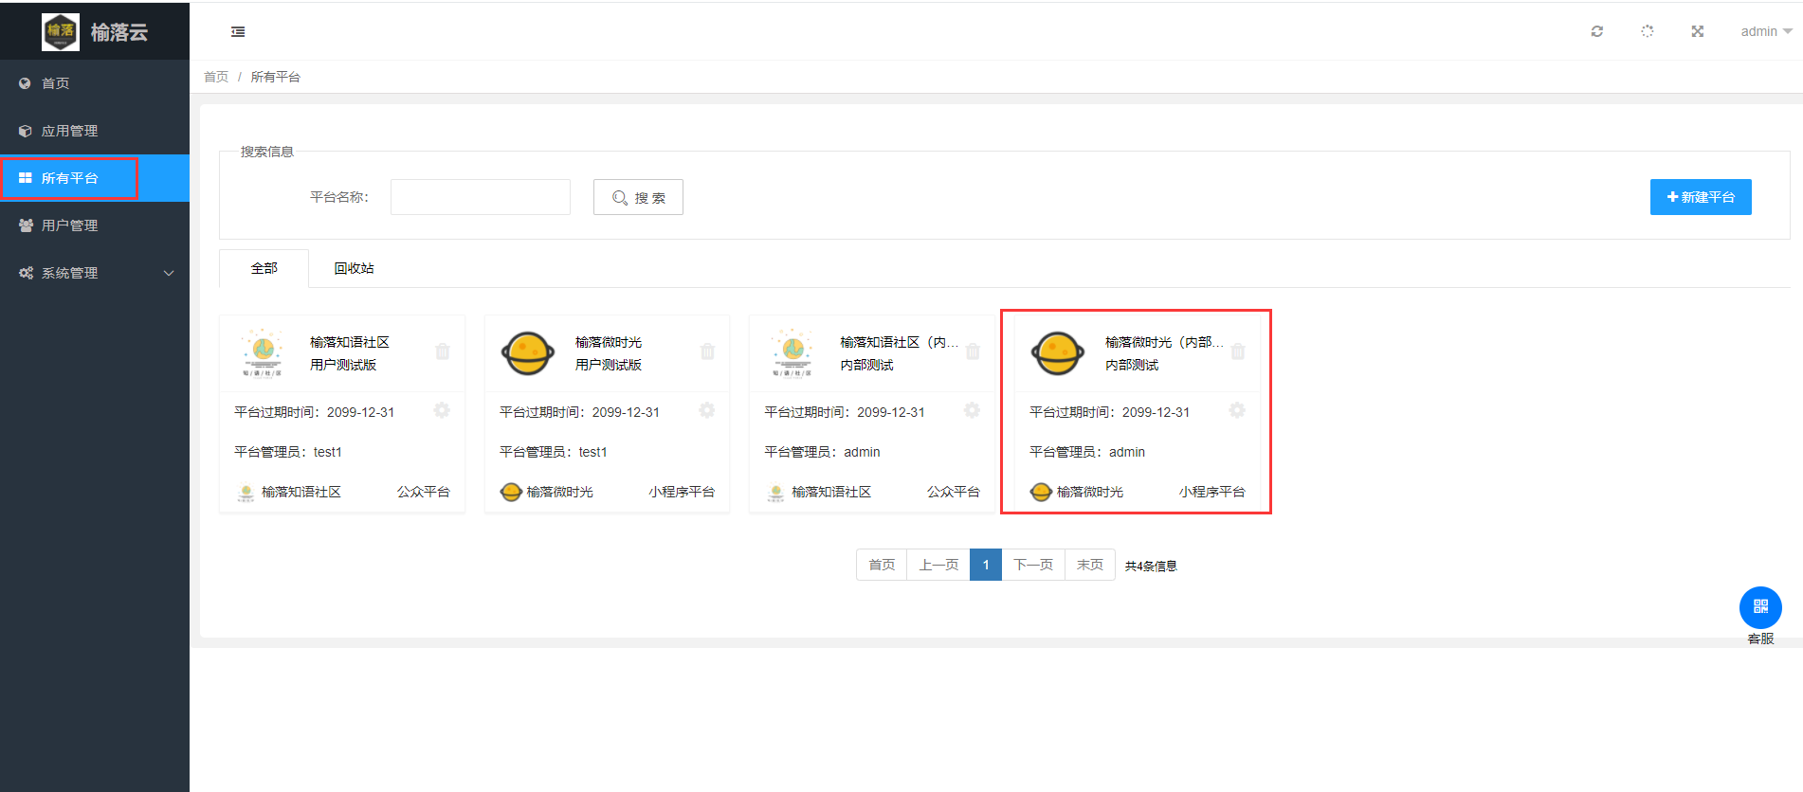This screenshot has width=1803, height=792.
Task: Toggle the sidebar collapse icon
Action: (238, 32)
